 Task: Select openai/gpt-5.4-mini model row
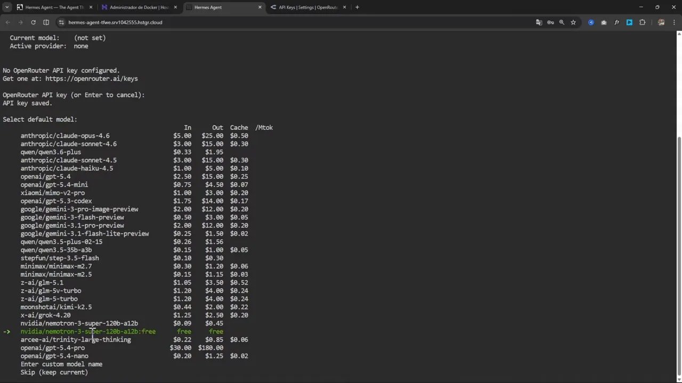pyautogui.click(x=134, y=185)
